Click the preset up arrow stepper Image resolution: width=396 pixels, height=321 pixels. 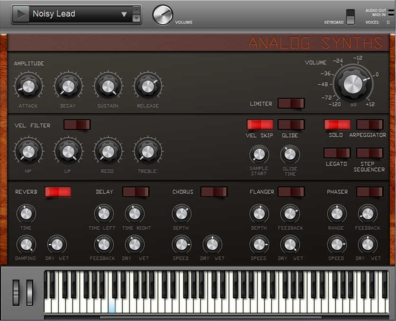[x=137, y=10]
